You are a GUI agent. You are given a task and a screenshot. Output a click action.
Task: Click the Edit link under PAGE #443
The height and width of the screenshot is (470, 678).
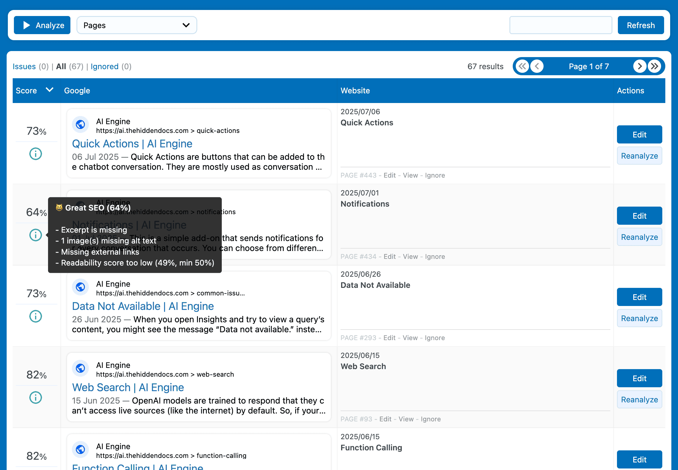(389, 175)
